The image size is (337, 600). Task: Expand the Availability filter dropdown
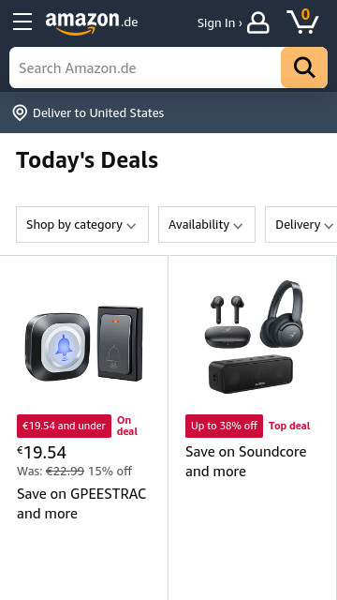tap(207, 225)
